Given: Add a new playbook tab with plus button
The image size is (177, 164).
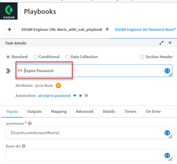Looking at the screenshot, I should pyautogui.click(x=9, y=30).
